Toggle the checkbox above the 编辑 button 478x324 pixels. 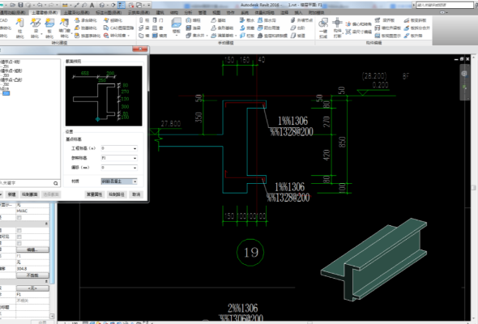[19, 243]
